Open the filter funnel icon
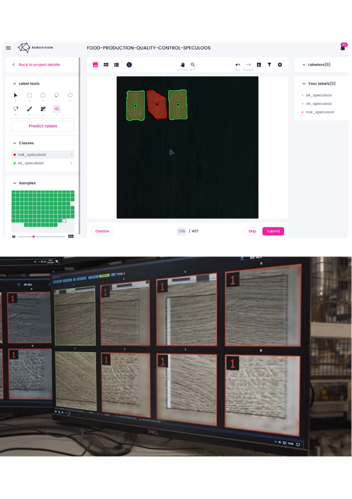The image size is (352, 499). click(x=269, y=65)
